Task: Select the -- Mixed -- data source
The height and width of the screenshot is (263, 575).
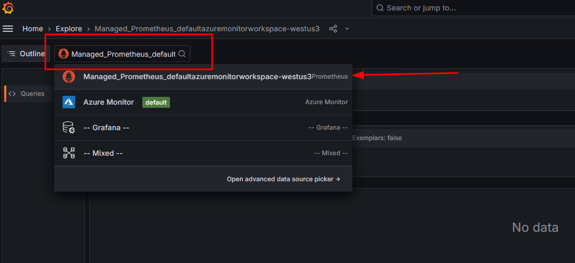Action: (x=203, y=153)
